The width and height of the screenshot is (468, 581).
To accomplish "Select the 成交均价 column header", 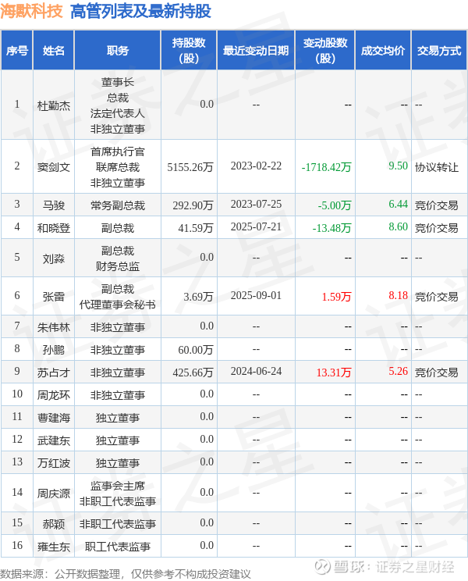I will [x=383, y=51].
